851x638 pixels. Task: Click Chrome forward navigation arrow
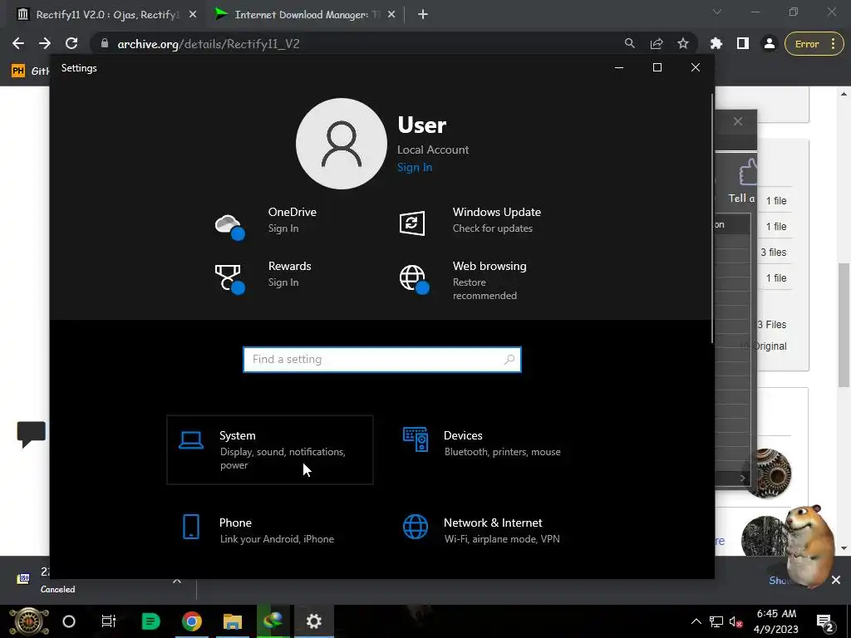click(x=45, y=43)
